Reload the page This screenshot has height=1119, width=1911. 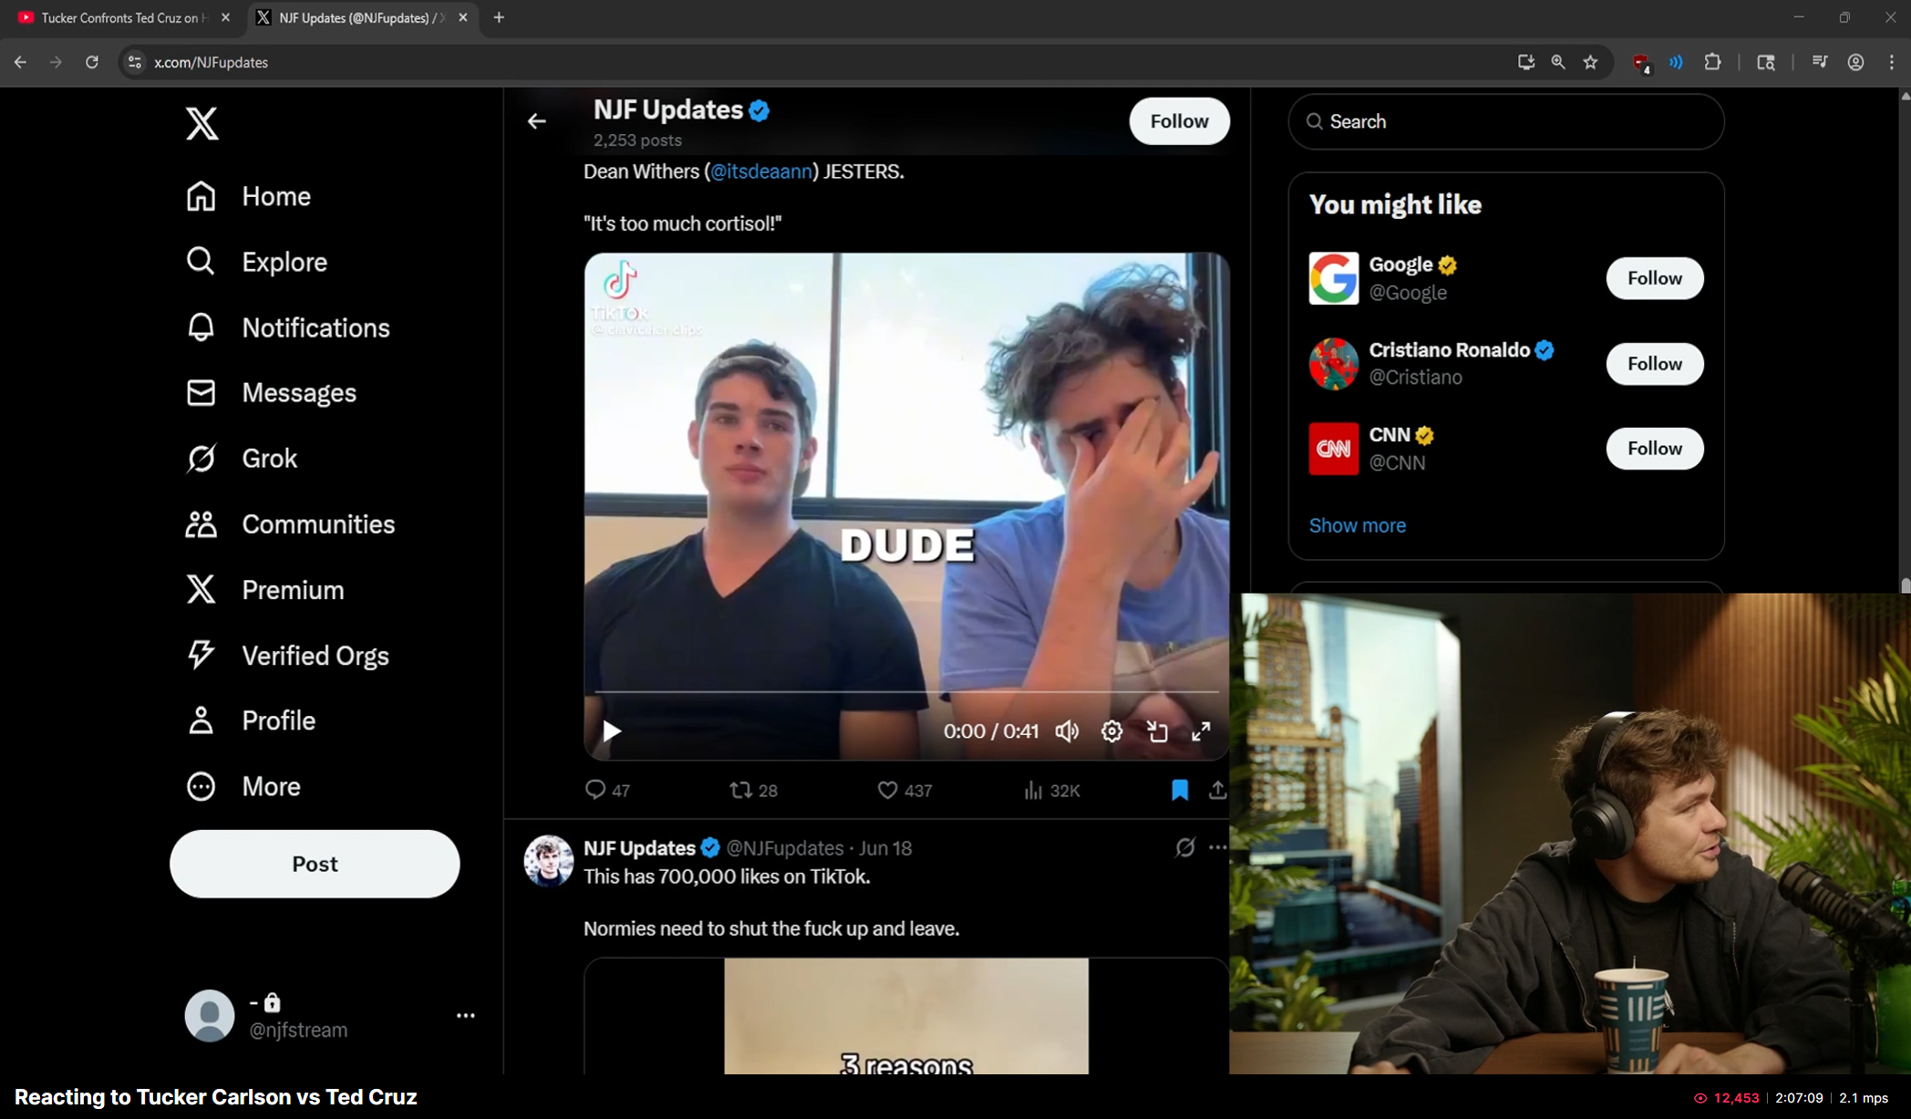[x=91, y=62]
